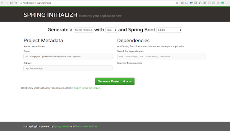The image size is (230, 131).
Task: Open the Maven Project type dropdown
Action: (x=83, y=30)
